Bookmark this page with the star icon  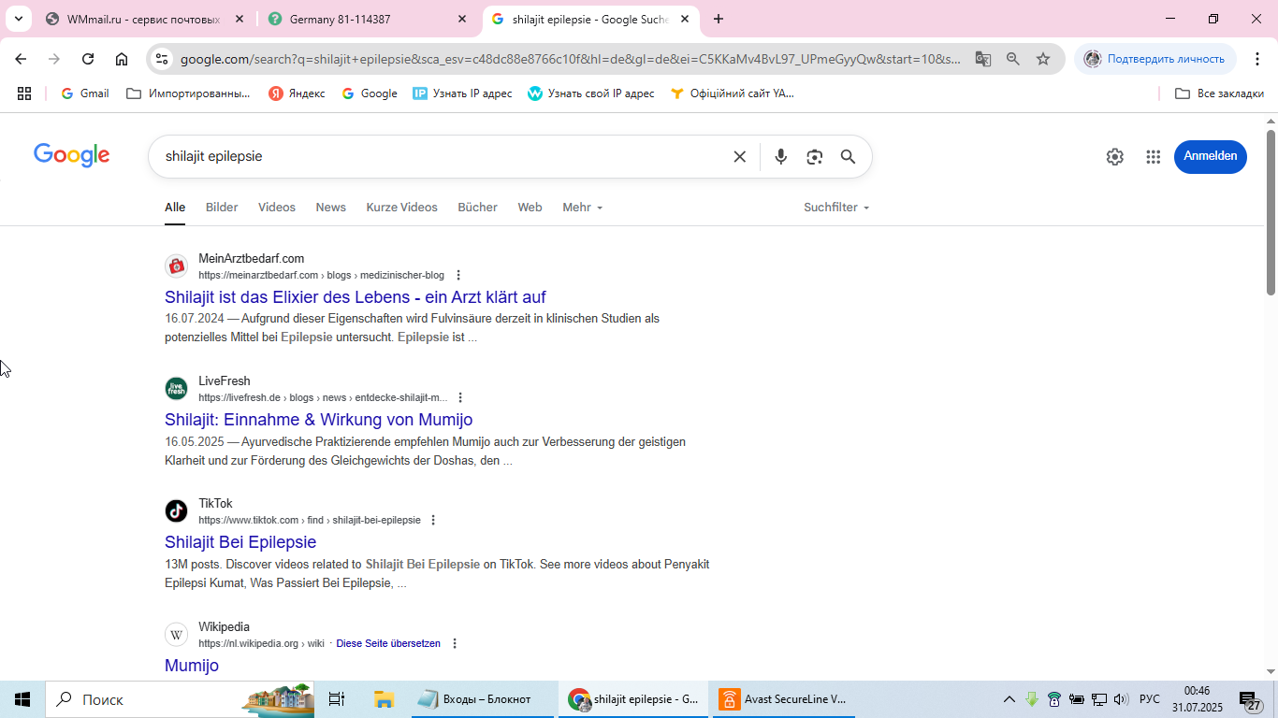[1043, 59]
